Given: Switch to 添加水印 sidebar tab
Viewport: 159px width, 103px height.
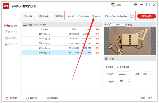Looking at the screenshot, I should (x=11, y=44).
